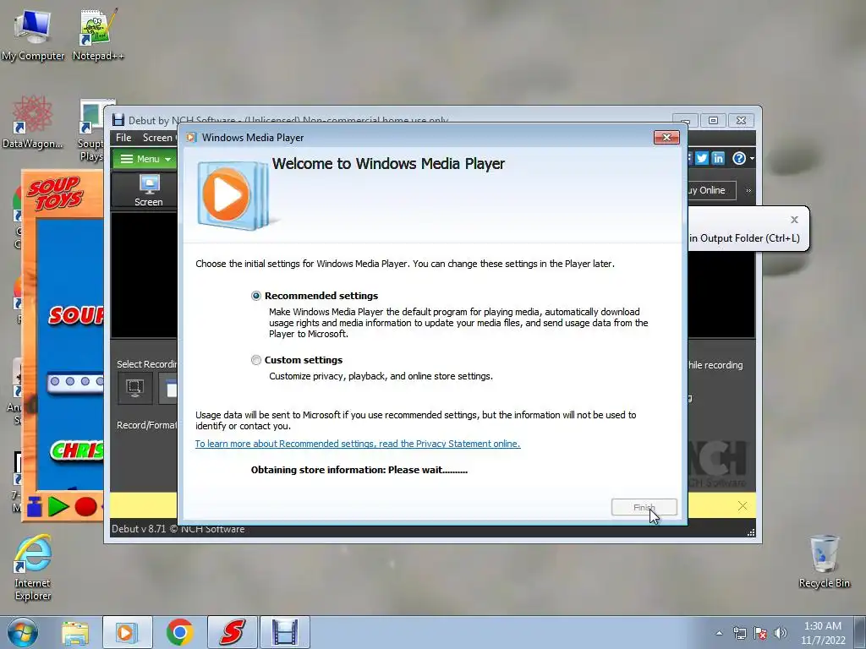Select the Custom settings radio button
866x649 pixels.
point(255,360)
